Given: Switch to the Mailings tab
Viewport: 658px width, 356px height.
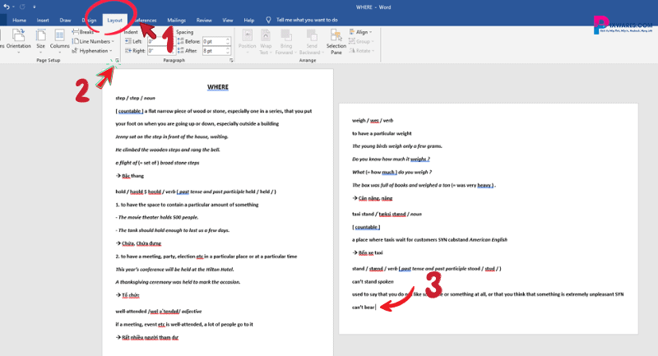Looking at the screenshot, I should pyautogui.click(x=176, y=19).
